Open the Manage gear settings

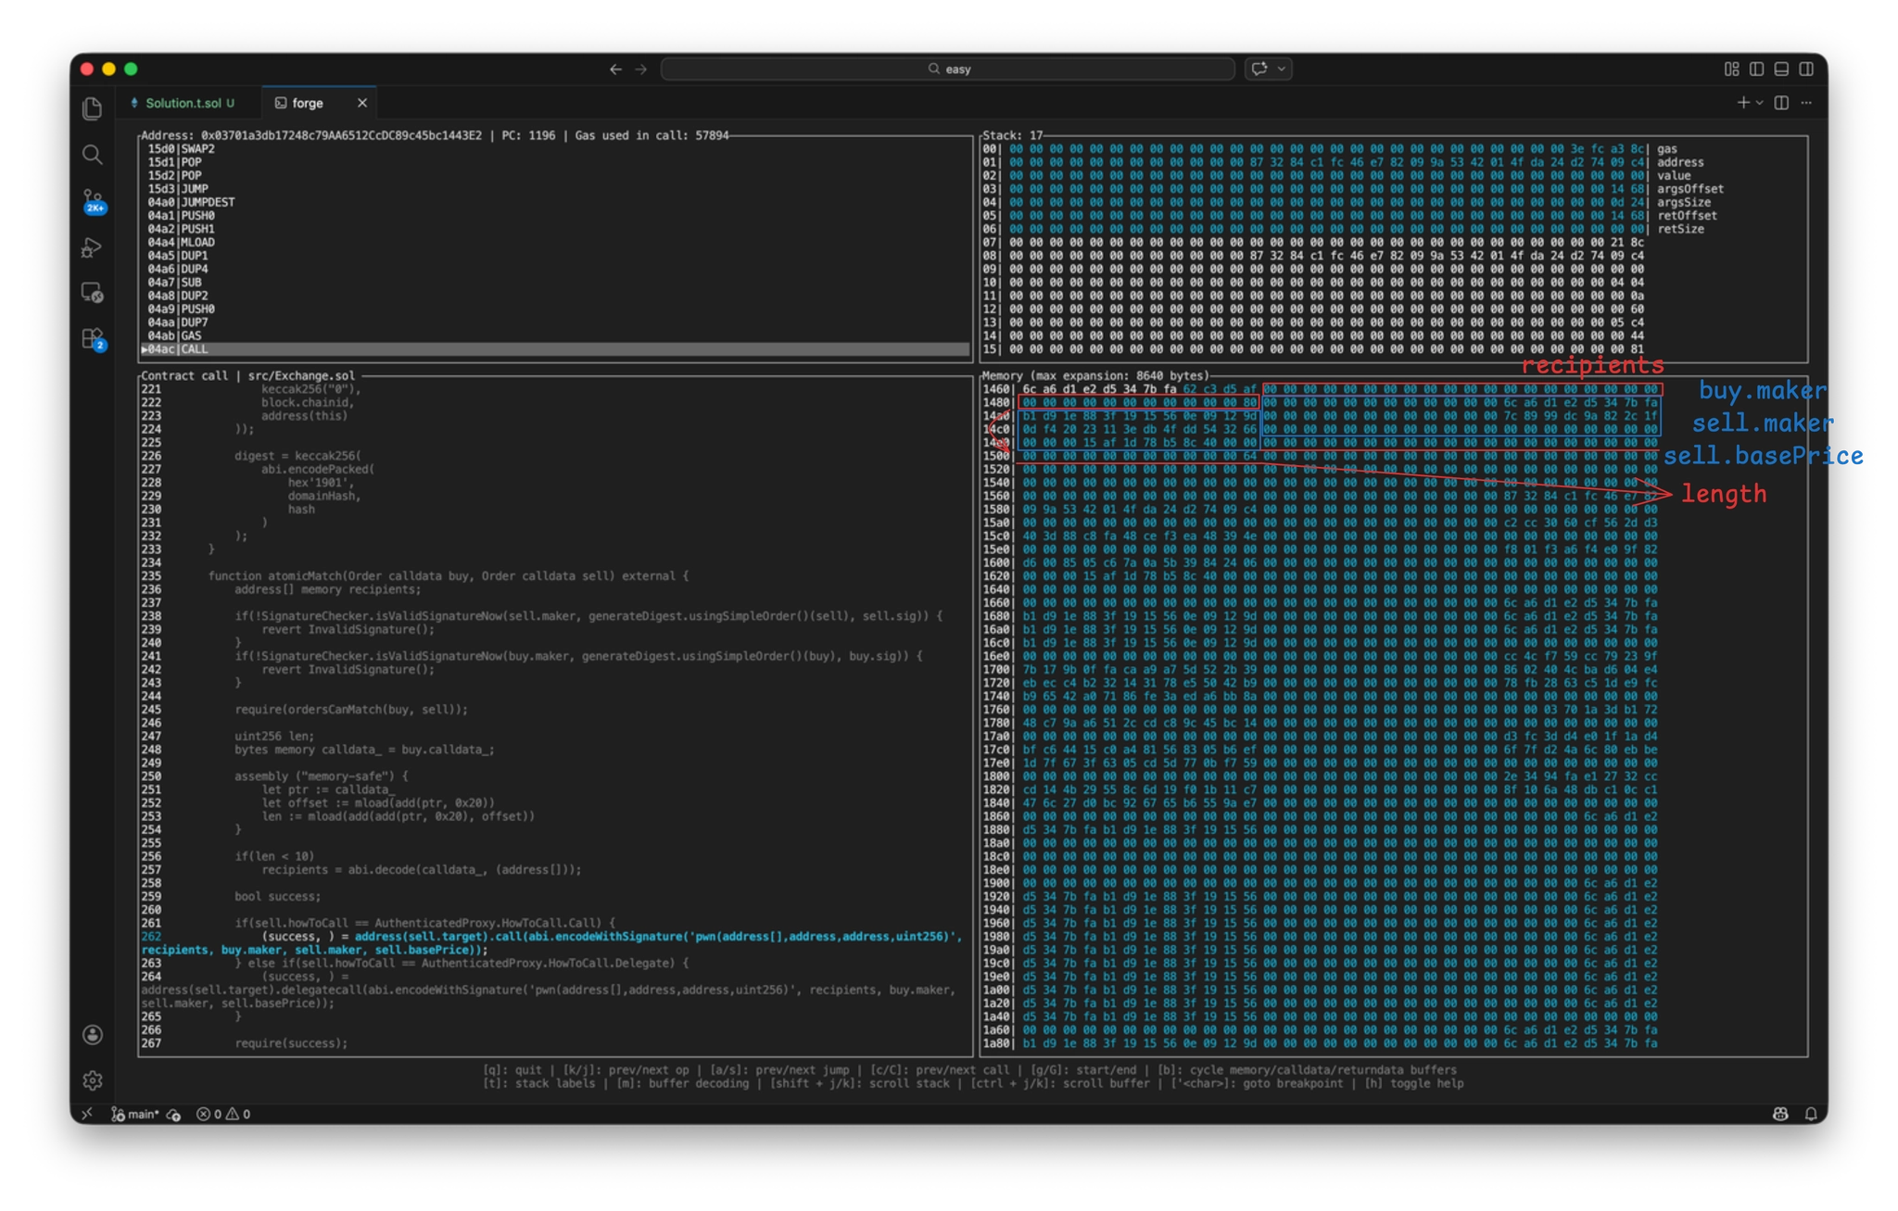coord(92,1080)
